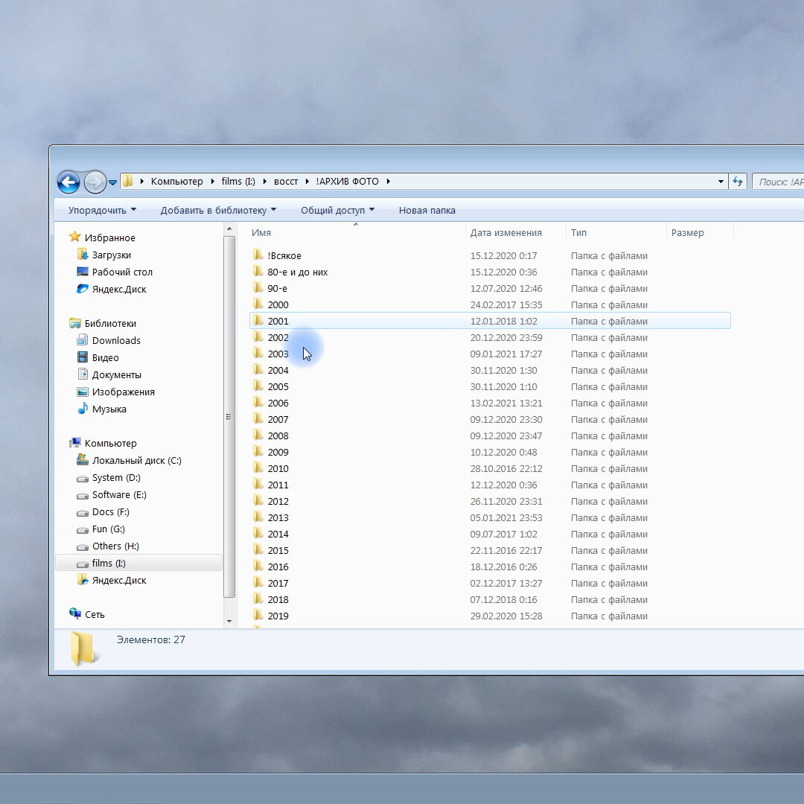Click the sidebar scrollbar up arrow

click(x=229, y=229)
